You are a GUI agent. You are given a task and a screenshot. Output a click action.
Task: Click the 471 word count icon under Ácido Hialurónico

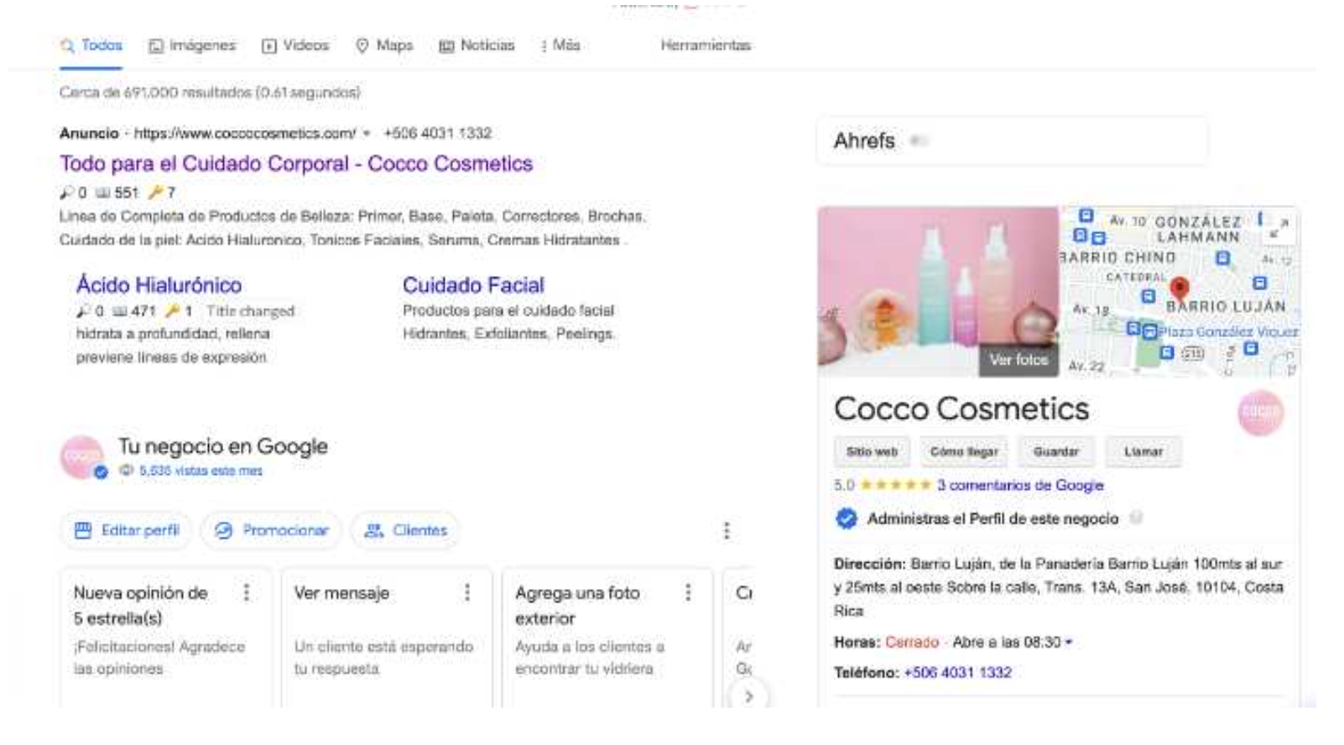[120, 311]
